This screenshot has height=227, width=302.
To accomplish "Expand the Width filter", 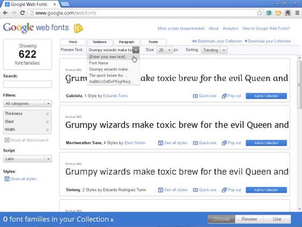I will [x=27, y=129].
